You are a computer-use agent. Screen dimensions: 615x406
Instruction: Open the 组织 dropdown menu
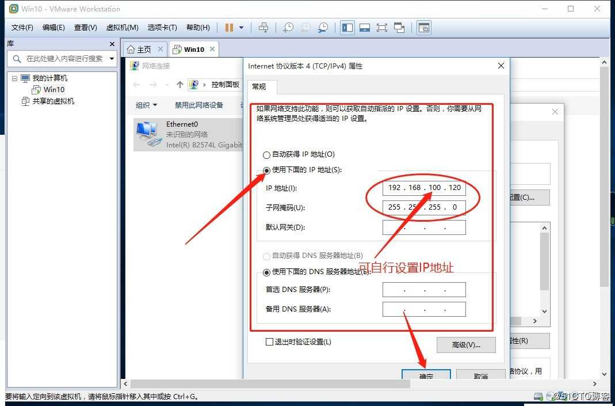146,105
